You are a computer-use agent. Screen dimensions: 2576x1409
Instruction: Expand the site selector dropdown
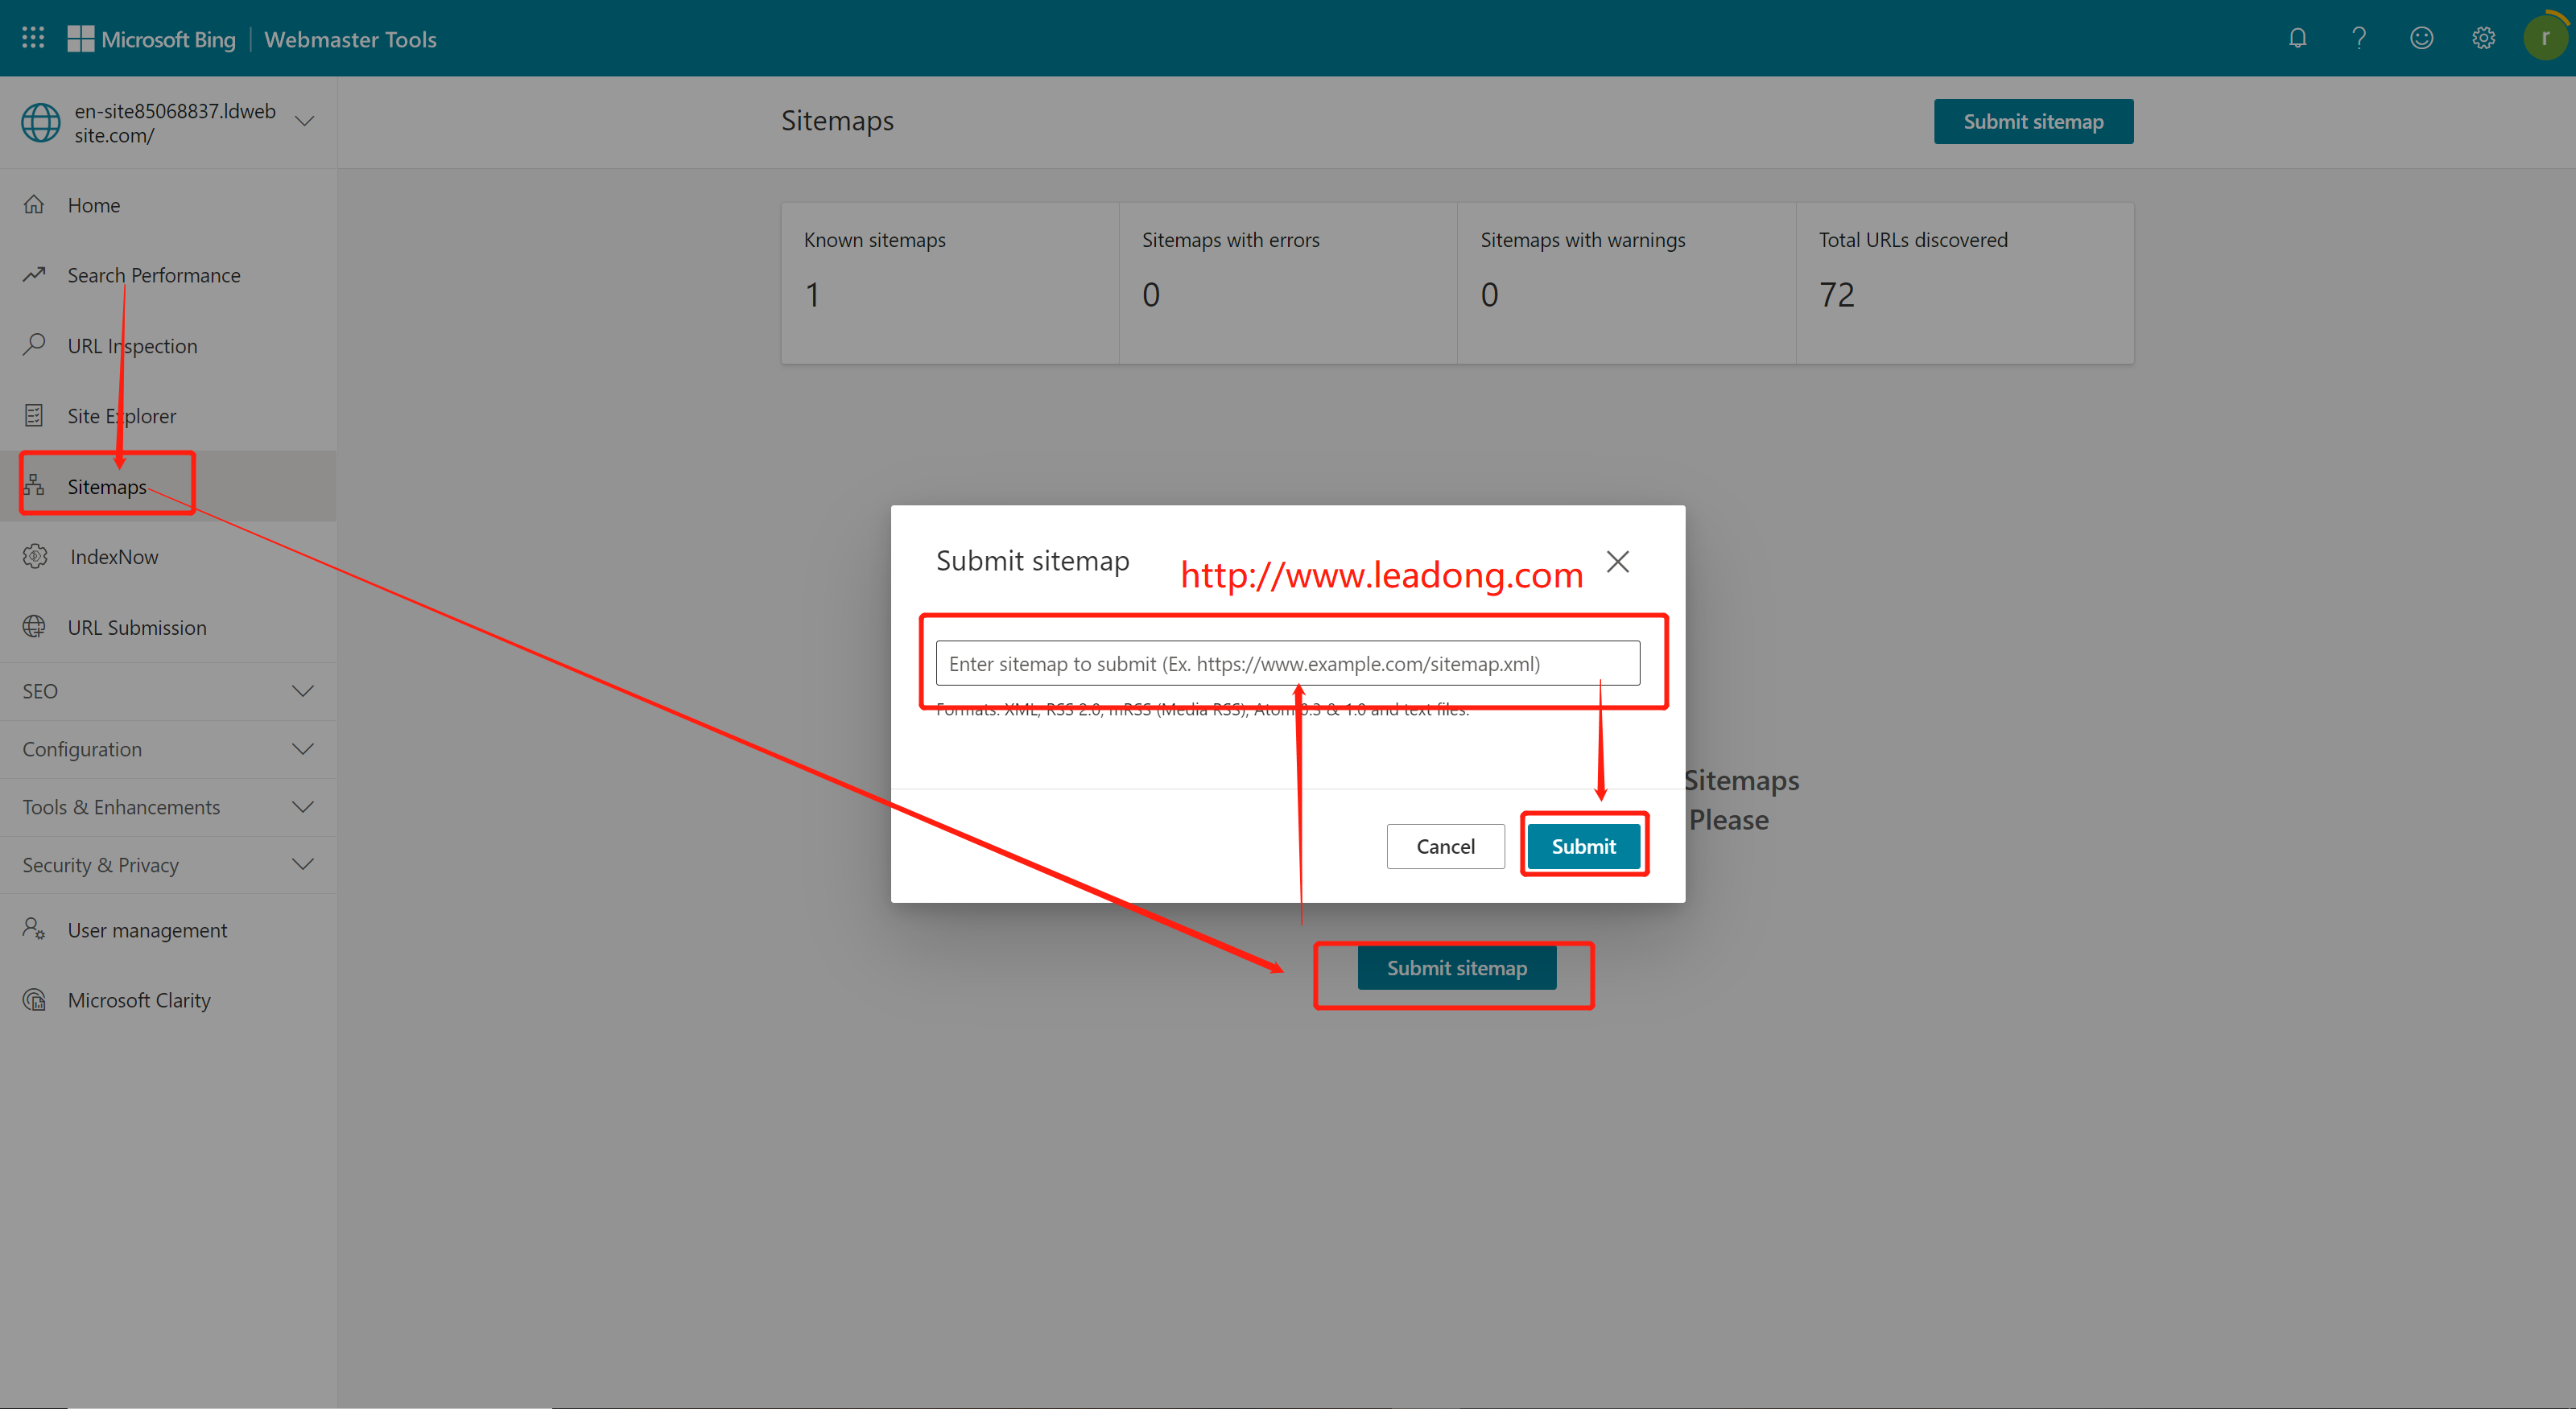(x=304, y=122)
